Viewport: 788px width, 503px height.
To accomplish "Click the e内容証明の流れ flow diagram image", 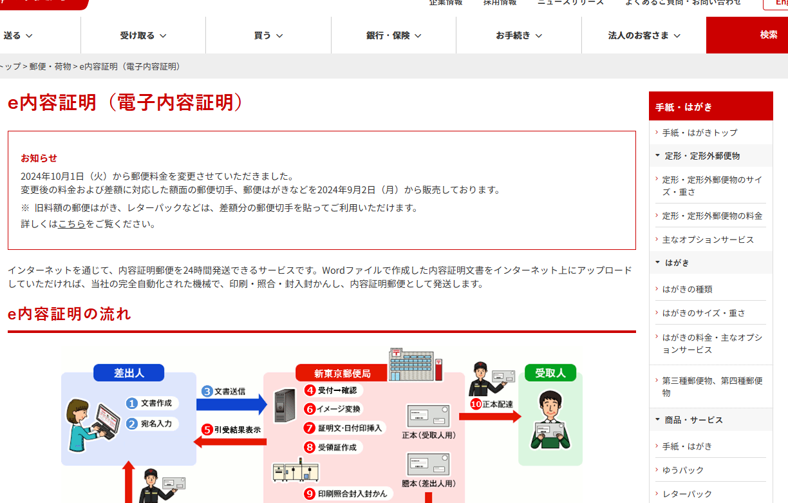I will [322, 424].
